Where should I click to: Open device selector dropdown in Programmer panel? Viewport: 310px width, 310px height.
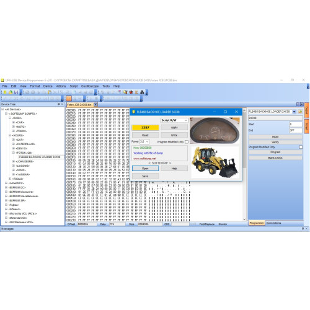click(x=294, y=112)
